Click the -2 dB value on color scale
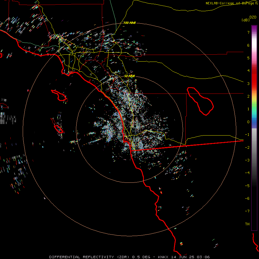The width and height of the screenshot is (259, 259). click(x=247, y=147)
